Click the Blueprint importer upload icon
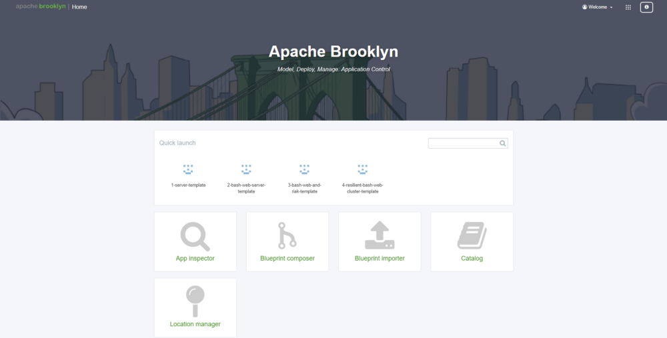The height and width of the screenshot is (338, 667). click(380, 235)
